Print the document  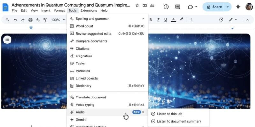30,20
